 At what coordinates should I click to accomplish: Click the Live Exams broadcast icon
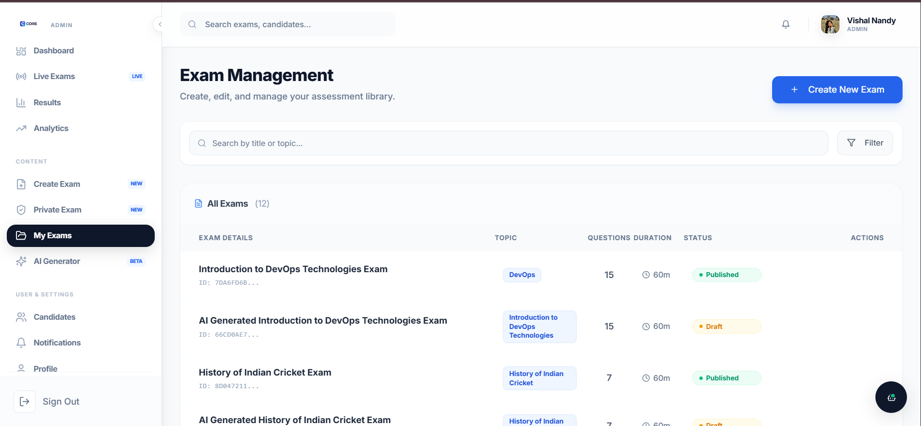(21, 77)
